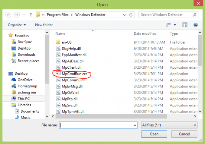205x144 pixels.
Task: Close the Open dialog
Action: 198,3
